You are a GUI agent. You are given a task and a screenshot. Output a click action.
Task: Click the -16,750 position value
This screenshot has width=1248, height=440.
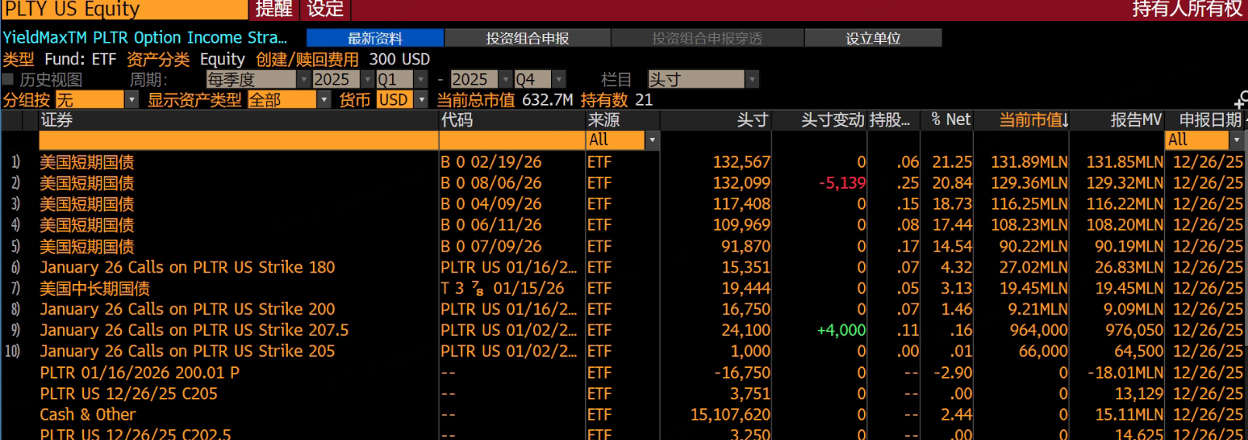pyautogui.click(x=743, y=372)
